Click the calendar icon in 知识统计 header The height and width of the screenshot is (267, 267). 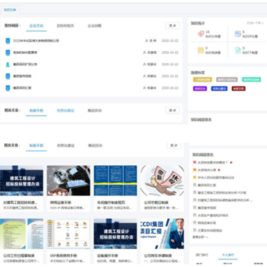point(248,23)
